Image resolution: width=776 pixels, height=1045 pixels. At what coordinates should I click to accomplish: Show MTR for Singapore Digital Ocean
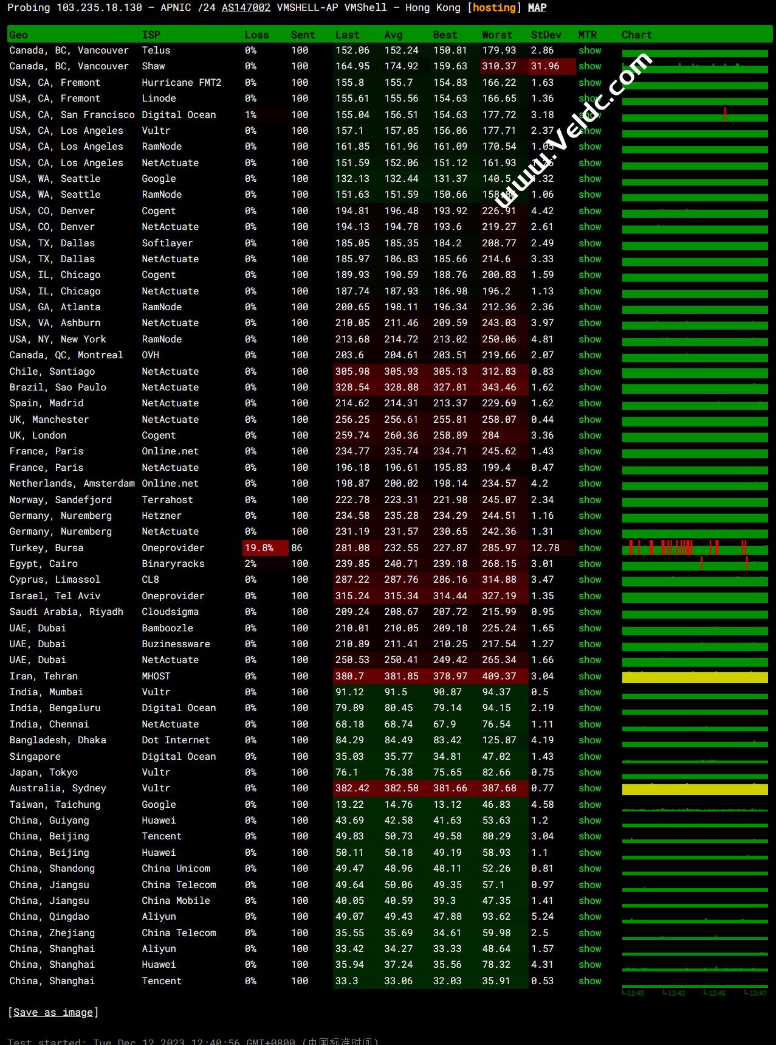point(589,757)
